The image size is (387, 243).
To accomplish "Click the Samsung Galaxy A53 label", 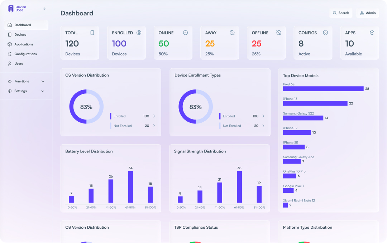I will [298, 157].
